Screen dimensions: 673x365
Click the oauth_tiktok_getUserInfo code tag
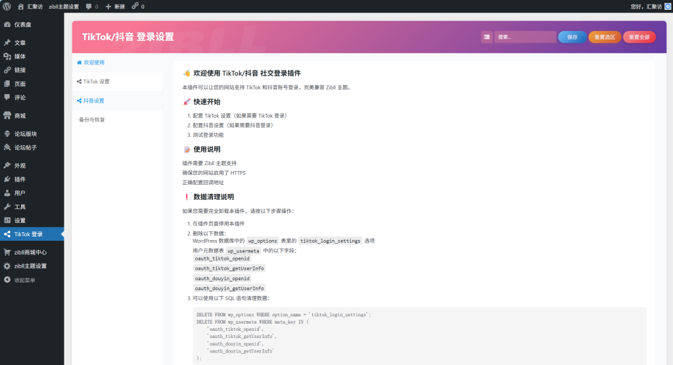click(x=229, y=268)
